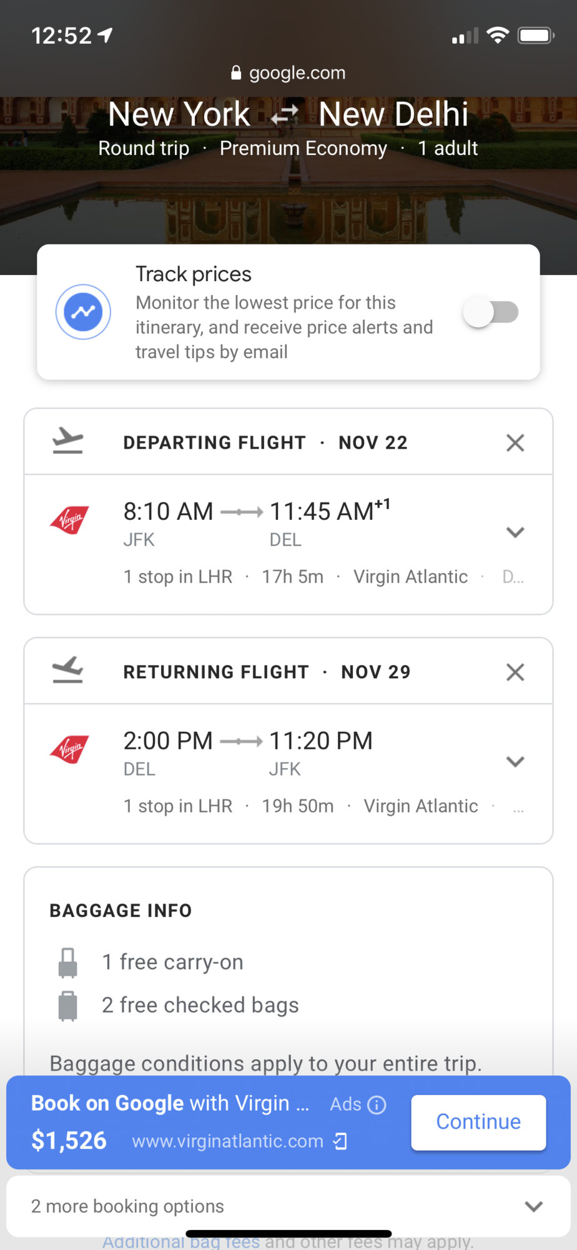Image resolution: width=577 pixels, height=1250 pixels.
Task: Tap the Continue button
Action: tap(478, 1122)
